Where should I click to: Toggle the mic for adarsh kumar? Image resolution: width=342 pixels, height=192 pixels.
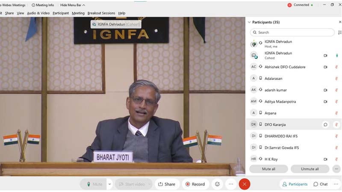coord(336,90)
